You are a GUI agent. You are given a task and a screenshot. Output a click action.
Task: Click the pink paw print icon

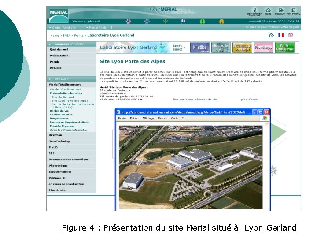coord(128,21)
